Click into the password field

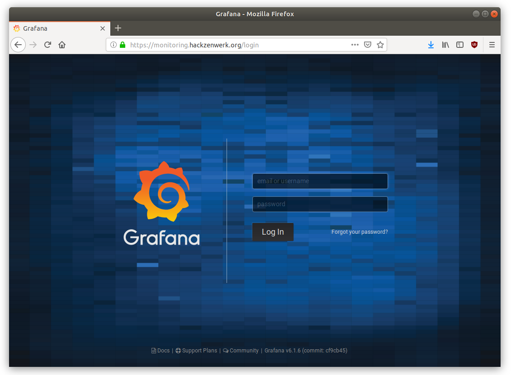point(320,204)
